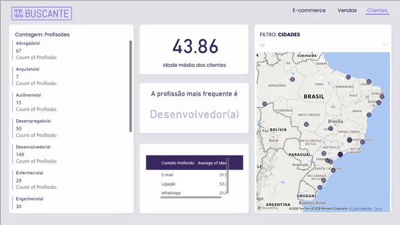The width and height of the screenshot is (400, 225).
Task: Open the E-commerce page tab
Action: (309, 11)
